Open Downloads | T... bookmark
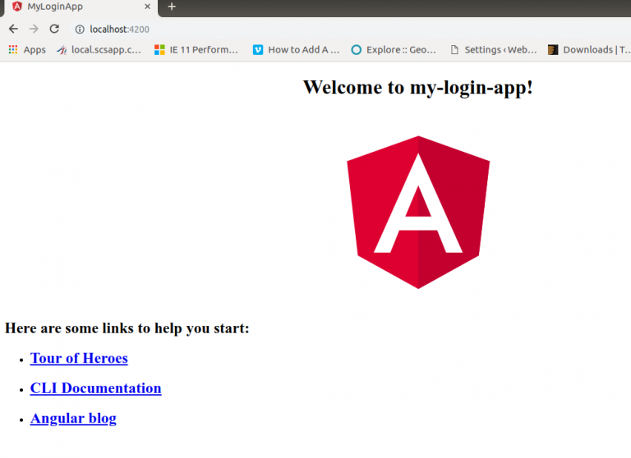Image resolution: width=631 pixels, height=458 pixels. pyautogui.click(x=589, y=50)
